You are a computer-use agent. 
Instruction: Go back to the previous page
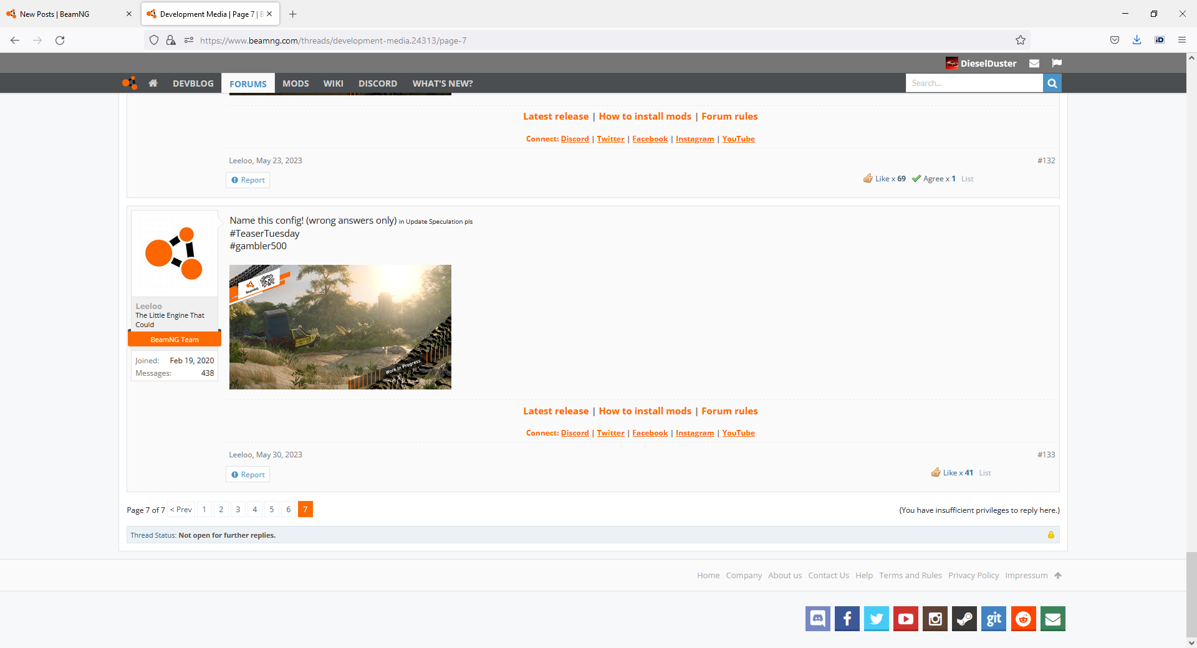pyautogui.click(x=15, y=40)
